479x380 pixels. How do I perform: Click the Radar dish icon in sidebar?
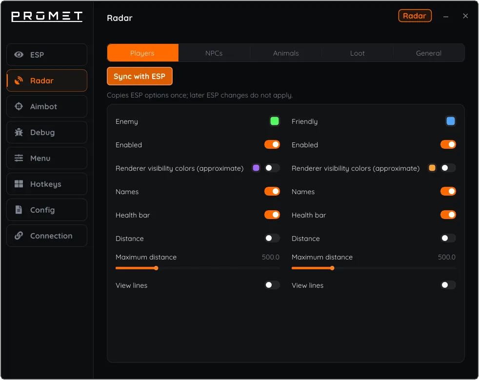19,80
